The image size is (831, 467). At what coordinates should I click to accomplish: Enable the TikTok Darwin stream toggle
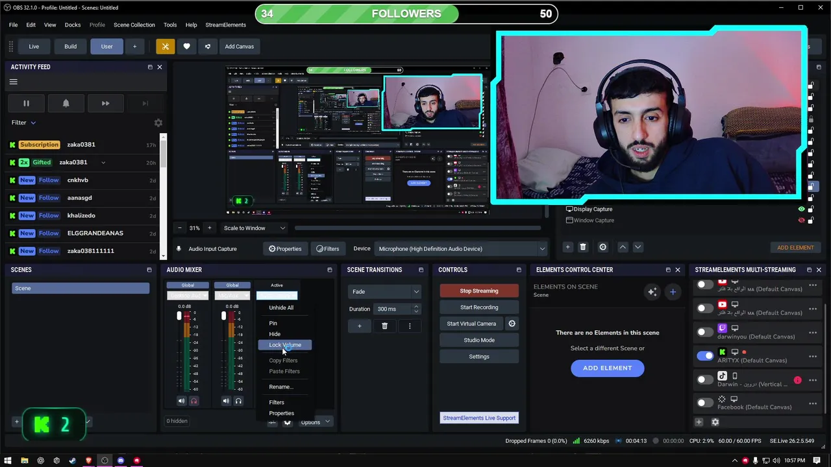pos(704,379)
